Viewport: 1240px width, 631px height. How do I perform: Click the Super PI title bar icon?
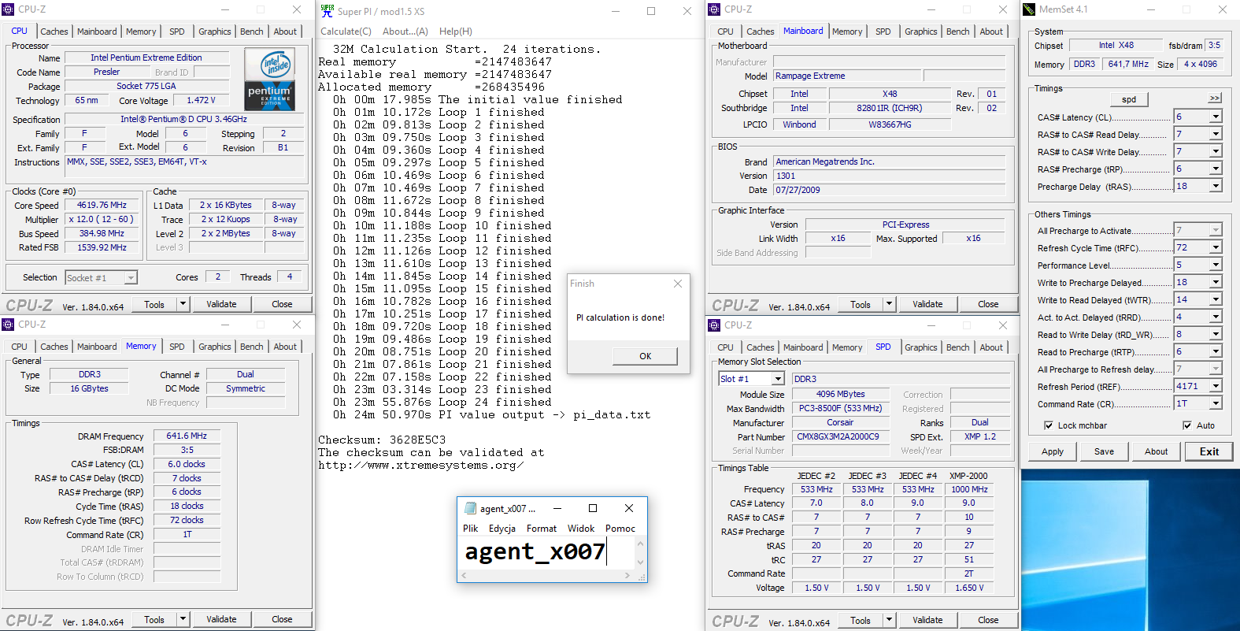[x=328, y=10]
